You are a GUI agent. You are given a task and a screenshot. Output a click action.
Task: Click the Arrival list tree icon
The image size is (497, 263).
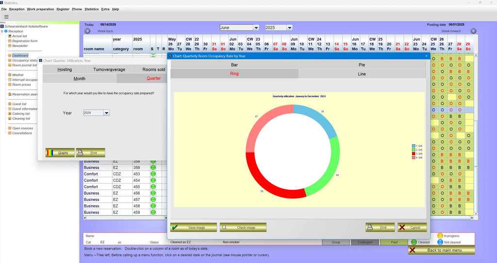pos(10,36)
